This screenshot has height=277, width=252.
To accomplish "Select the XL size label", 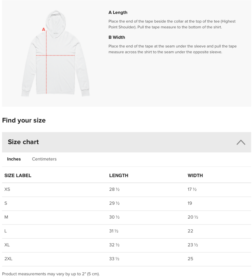I will point(7,245).
